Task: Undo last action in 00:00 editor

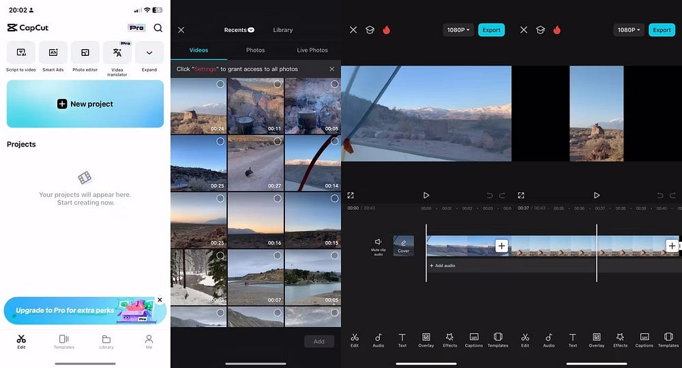Action: (489, 196)
